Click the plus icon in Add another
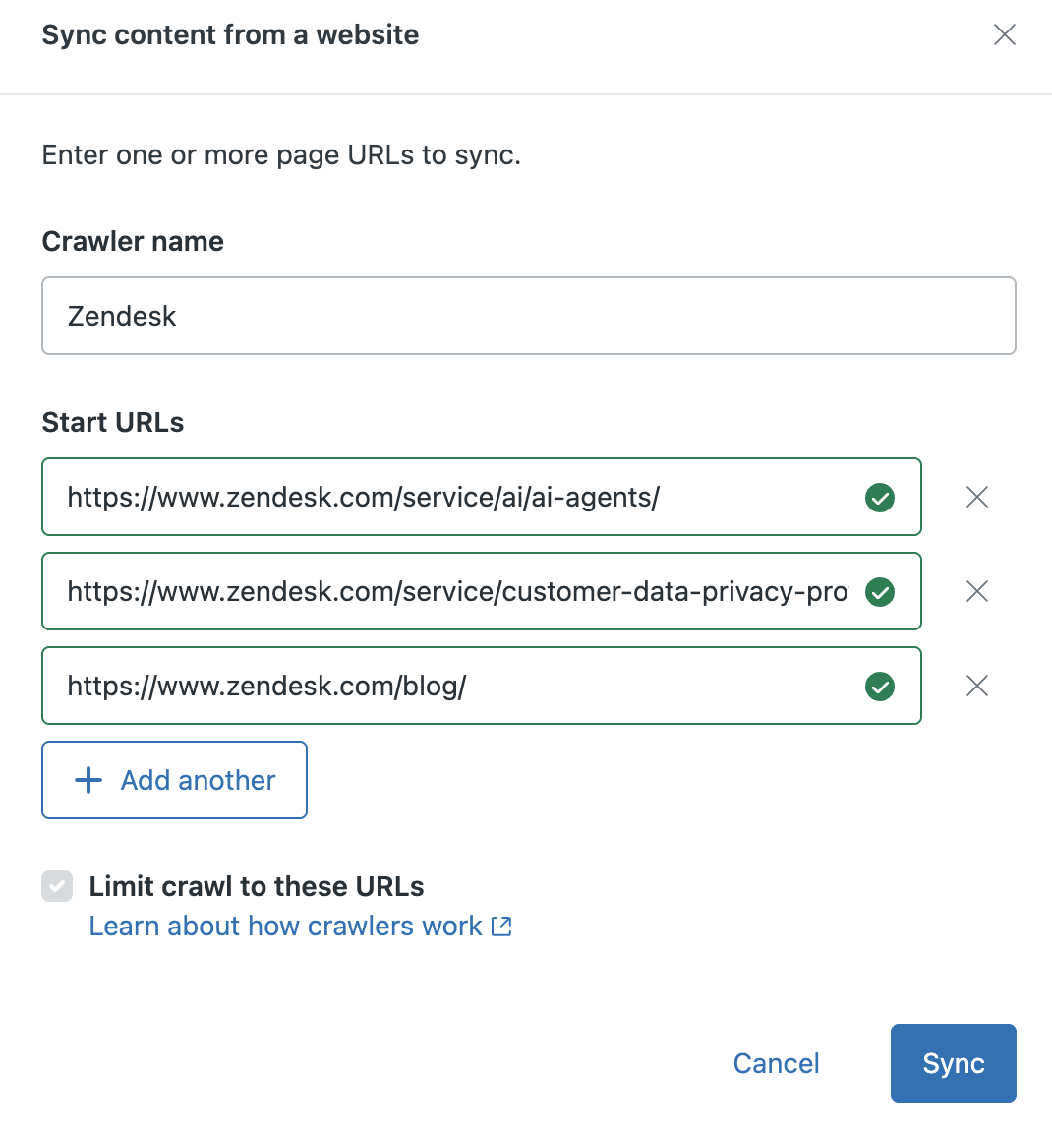This screenshot has height=1137, width=1052. [x=88, y=780]
